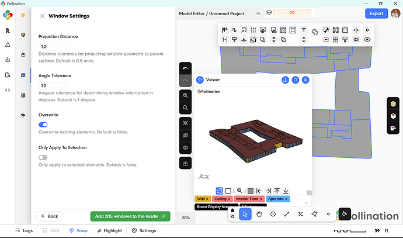Open Settings in the bottom bar

coord(143,230)
